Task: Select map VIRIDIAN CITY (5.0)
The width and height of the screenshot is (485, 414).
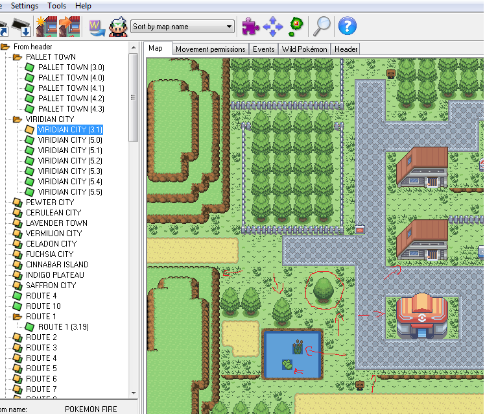Action: point(70,140)
